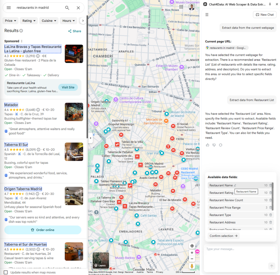Screen dimensions: 280x275
Task: Center map on your location
Action: coord(192,246)
